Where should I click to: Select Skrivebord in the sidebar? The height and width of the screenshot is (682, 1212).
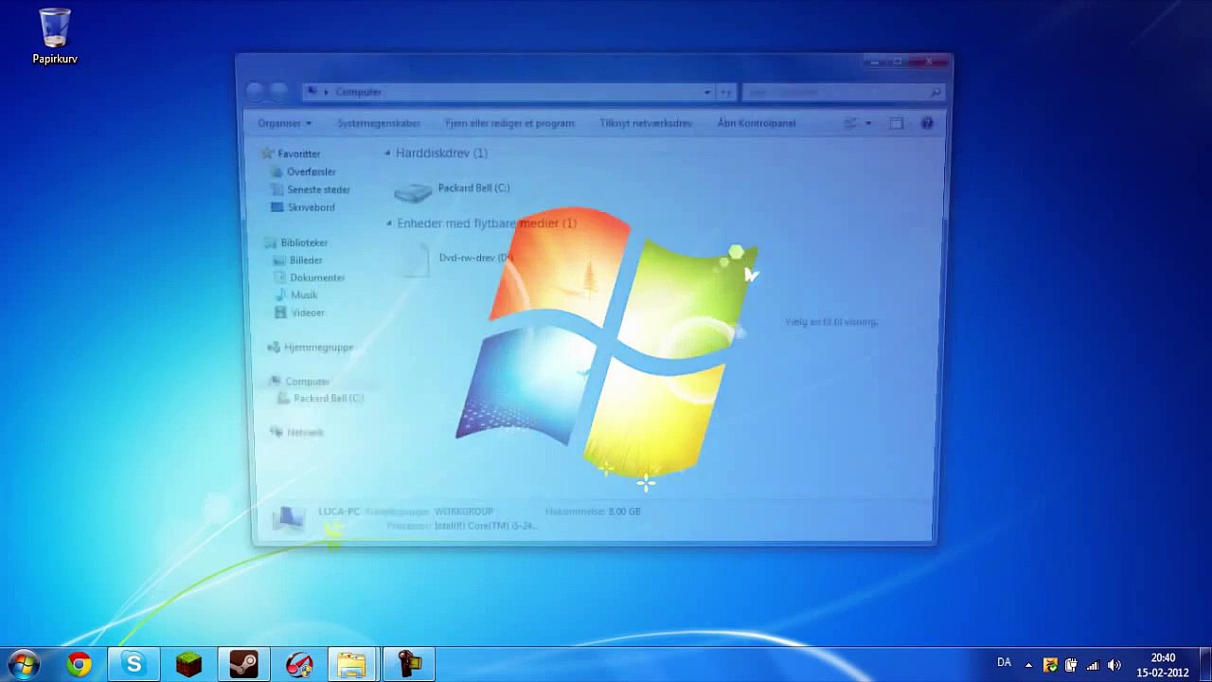[x=311, y=207]
